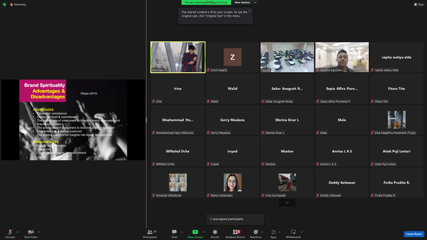This screenshot has height=240, width=427.
Task: Open the Reactions menu
Action: click(x=256, y=233)
